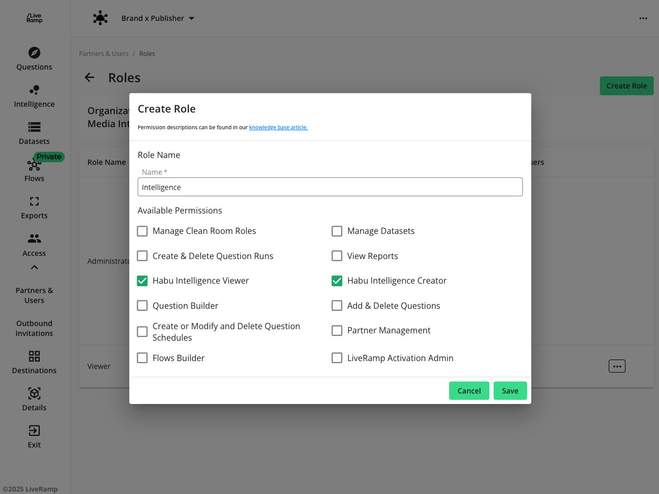
Task: Go to the Datasets icon in sidebar
Action: pos(34,127)
